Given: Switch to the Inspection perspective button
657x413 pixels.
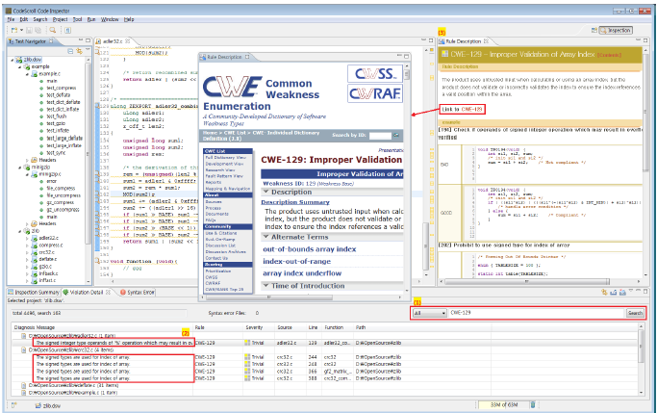Looking at the screenshot, I should (616, 30).
